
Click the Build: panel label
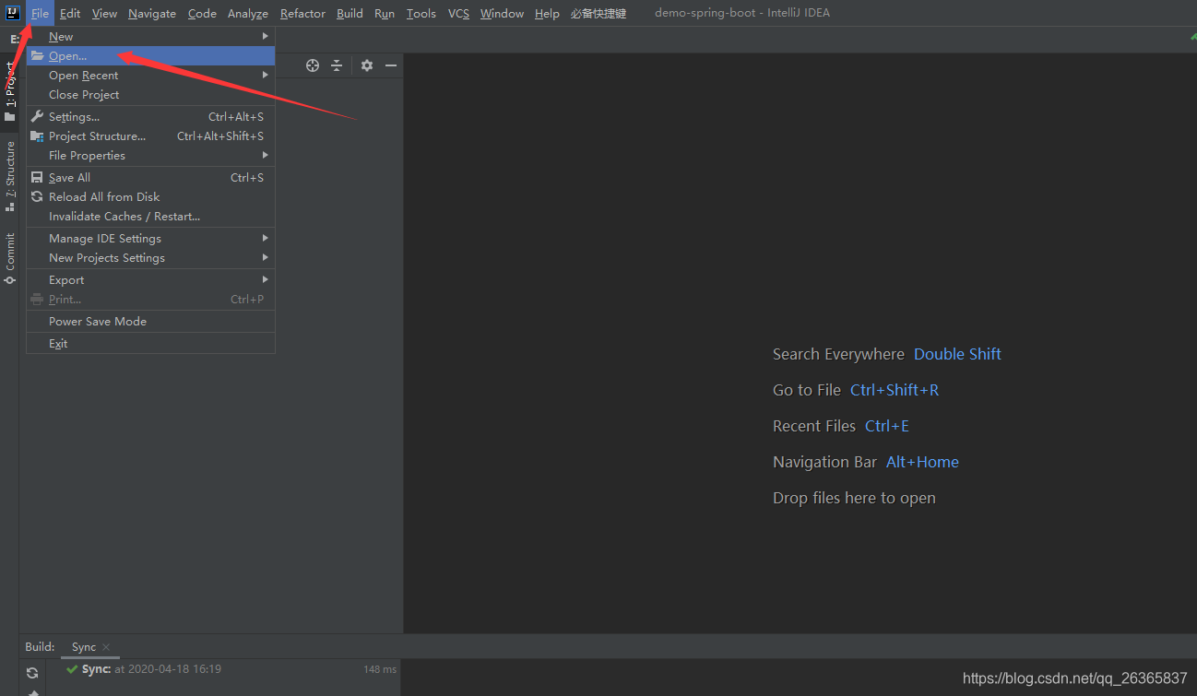(x=40, y=647)
